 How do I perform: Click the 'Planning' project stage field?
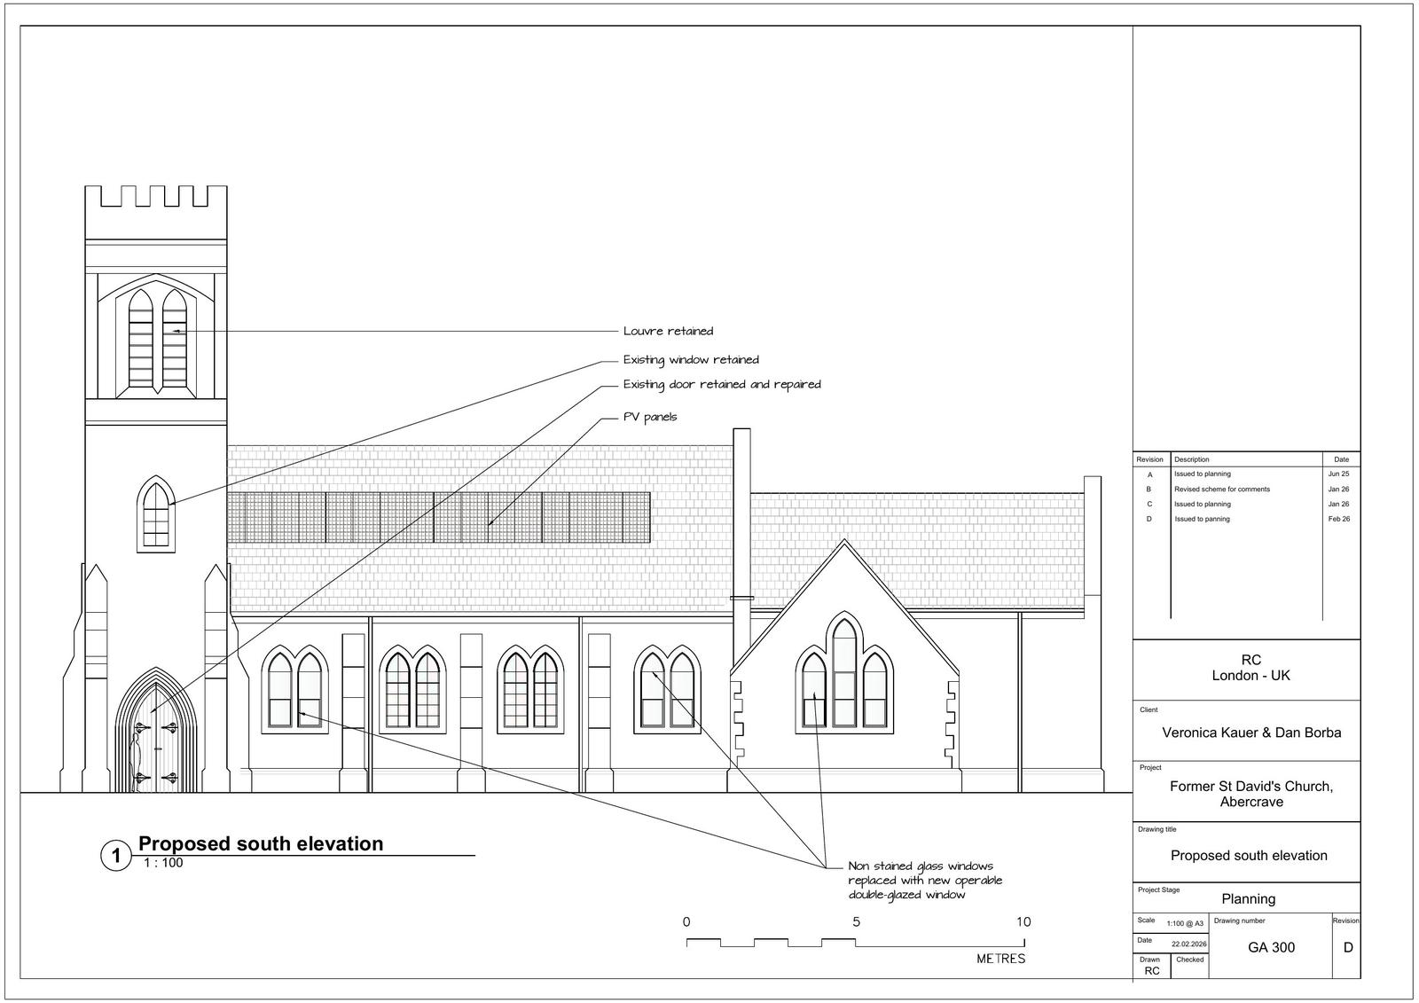point(1248,898)
